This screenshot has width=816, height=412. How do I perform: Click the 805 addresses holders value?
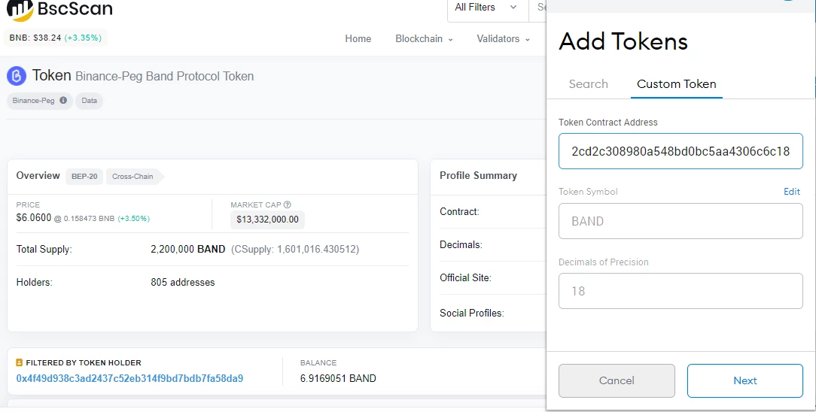click(183, 282)
